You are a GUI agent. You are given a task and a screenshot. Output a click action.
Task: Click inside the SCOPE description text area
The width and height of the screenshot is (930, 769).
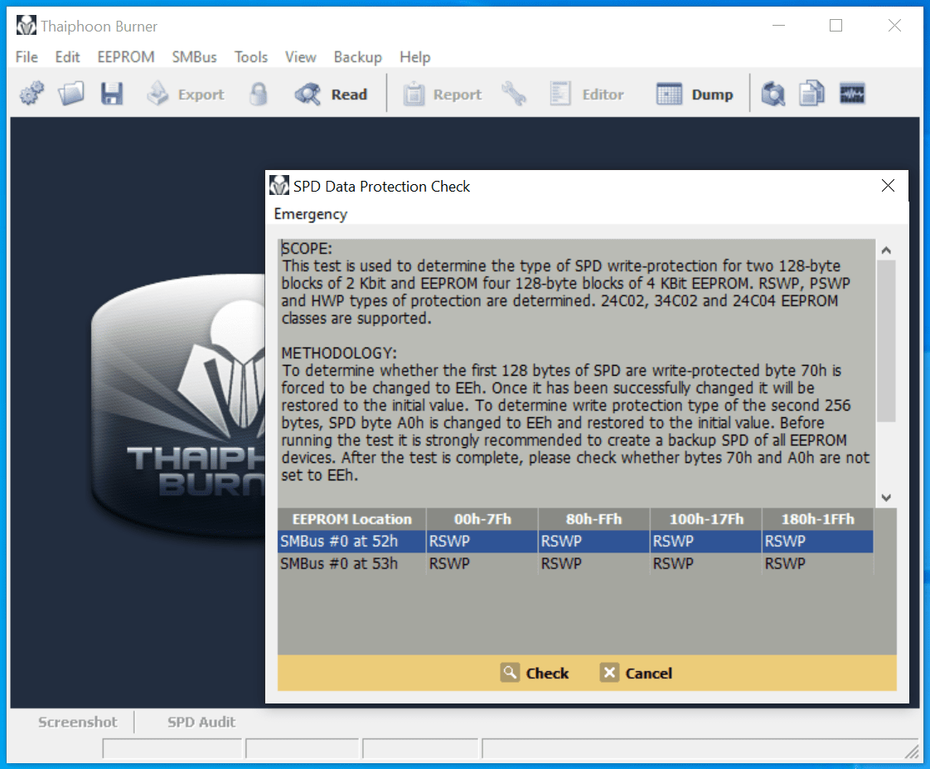577,372
